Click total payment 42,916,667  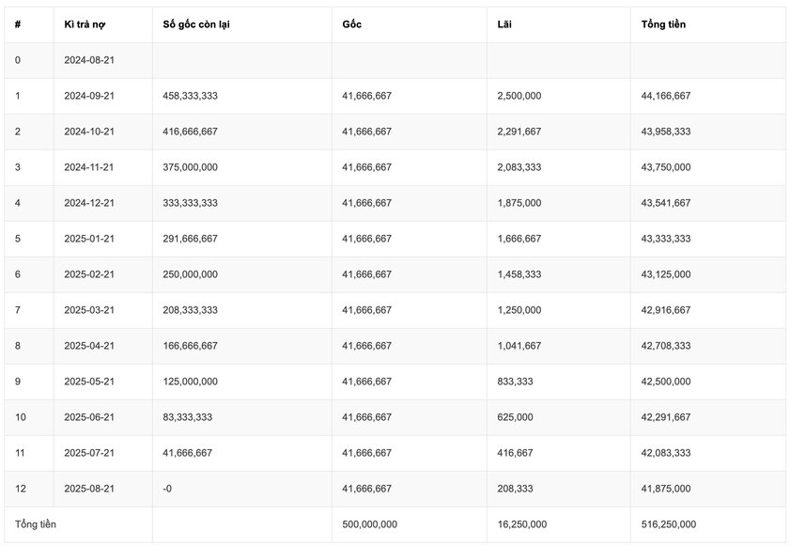click(x=666, y=310)
